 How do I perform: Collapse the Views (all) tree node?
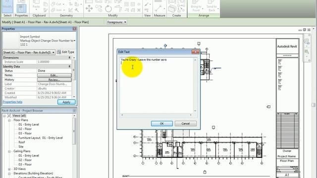pos(4,116)
